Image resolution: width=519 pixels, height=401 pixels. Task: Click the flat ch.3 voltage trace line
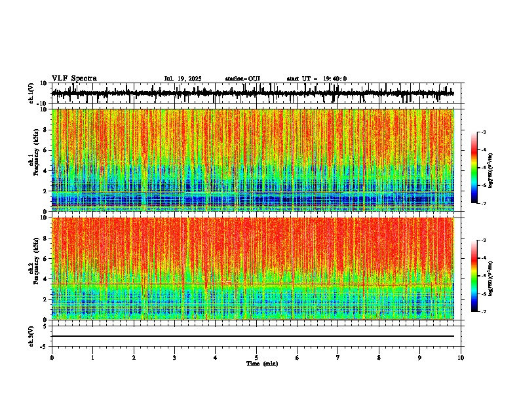click(x=252, y=336)
